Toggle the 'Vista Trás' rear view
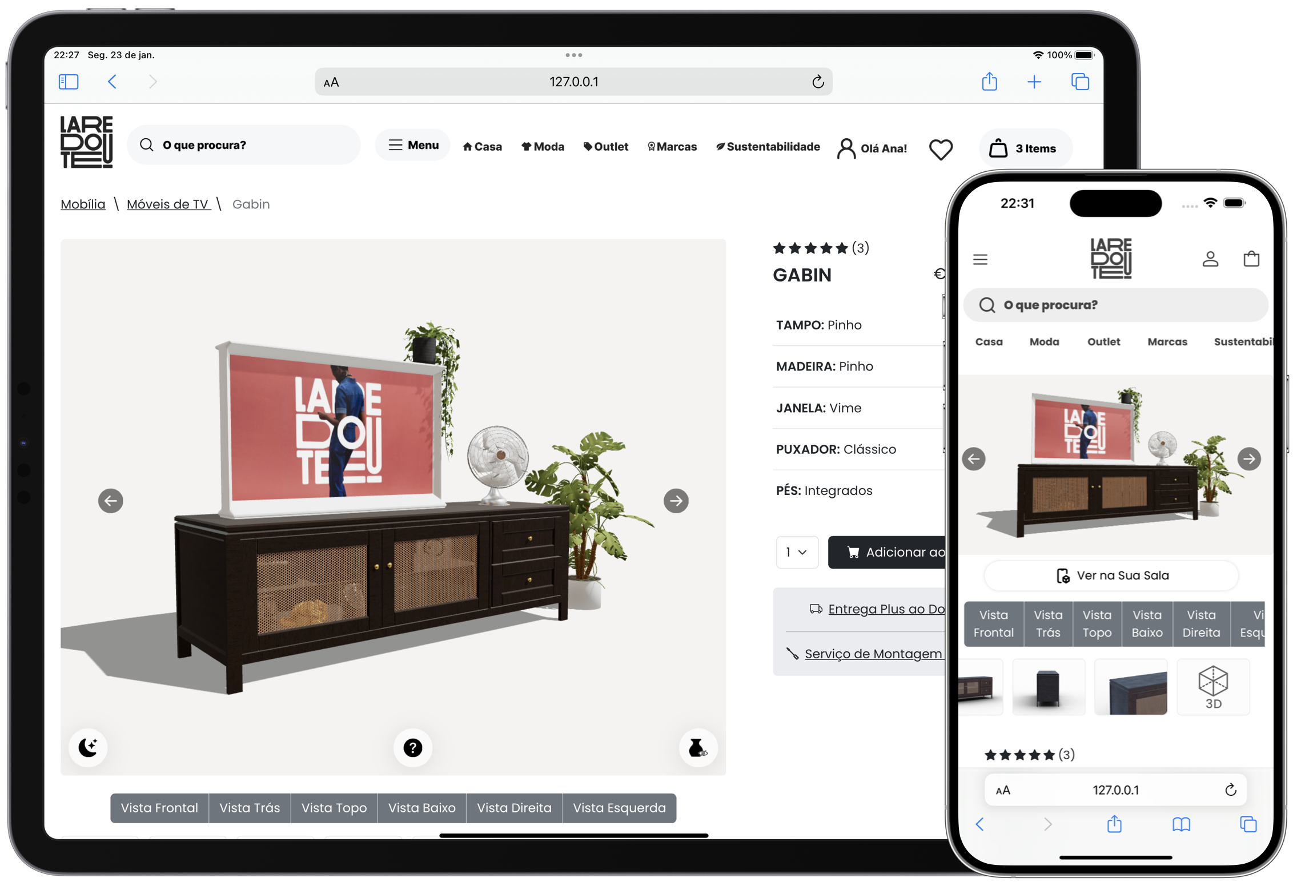The image size is (1293, 886). [x=250, y=807]
